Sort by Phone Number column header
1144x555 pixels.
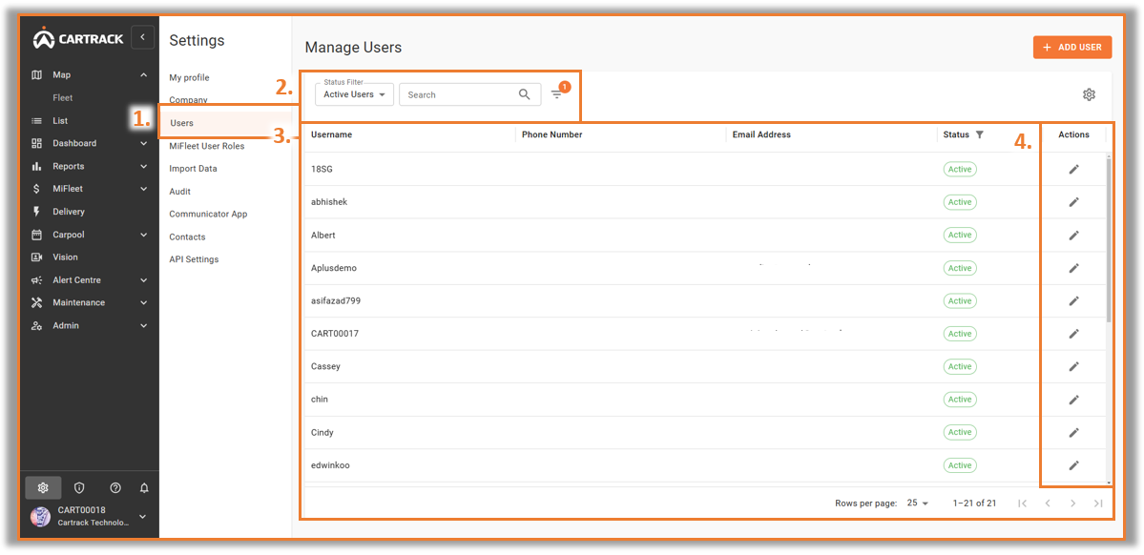(551, 134)
